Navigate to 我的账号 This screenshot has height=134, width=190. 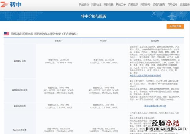click(145, 5)
